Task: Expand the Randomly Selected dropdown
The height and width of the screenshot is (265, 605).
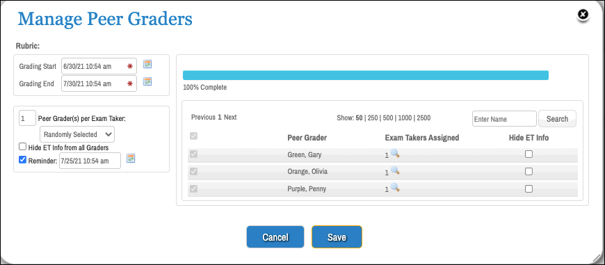Action: 77,134
